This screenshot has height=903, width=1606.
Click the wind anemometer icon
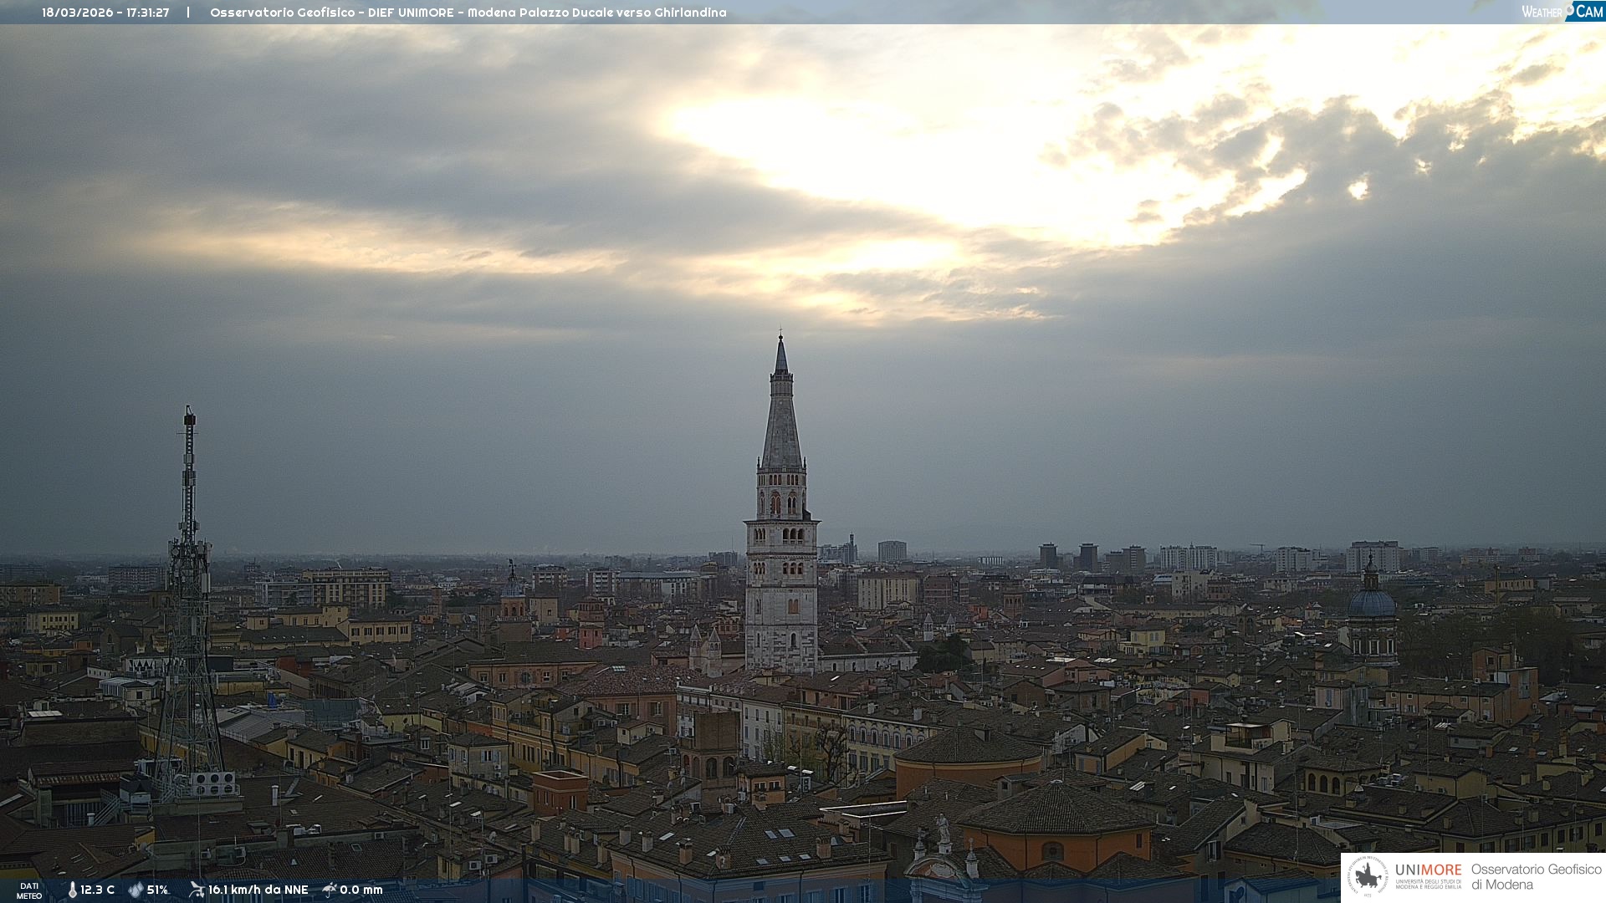197,890
